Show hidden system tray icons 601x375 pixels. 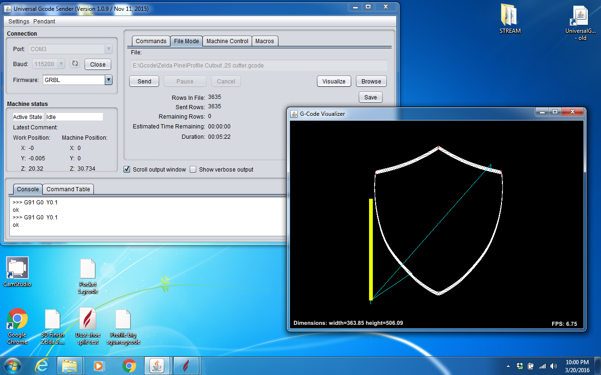(508, 366)
